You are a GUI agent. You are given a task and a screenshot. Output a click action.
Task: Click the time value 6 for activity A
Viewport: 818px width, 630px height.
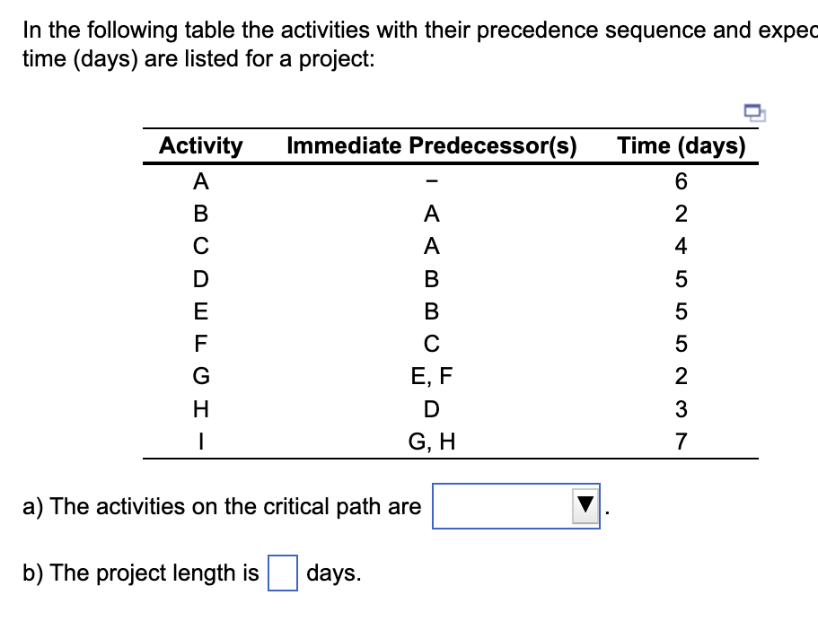681,182
